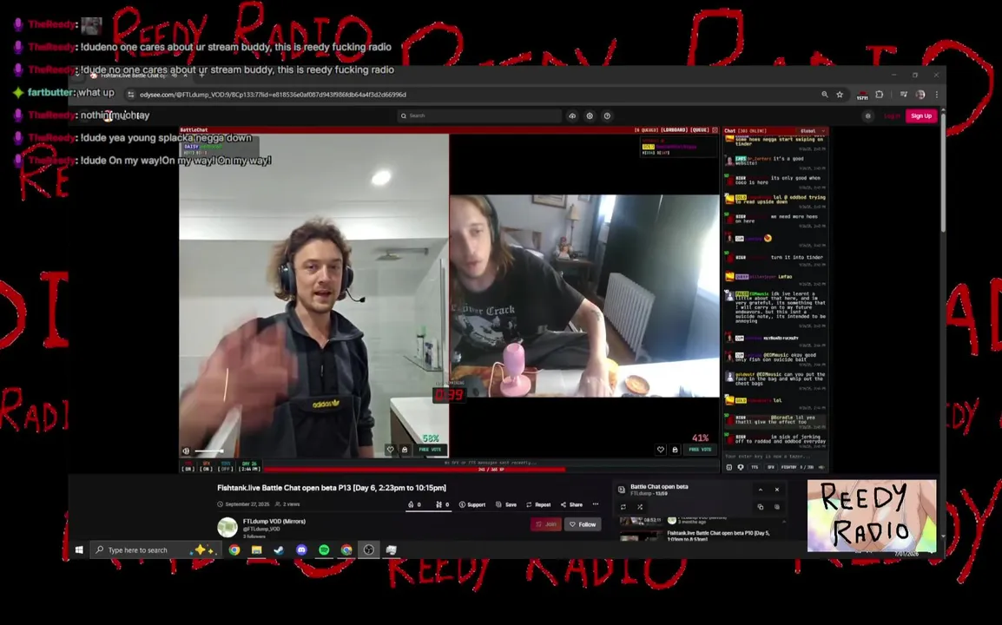Click FREE VOTE under the right contestant
The height and width of the screenshot is (625, 1002).
pos(701,450)
